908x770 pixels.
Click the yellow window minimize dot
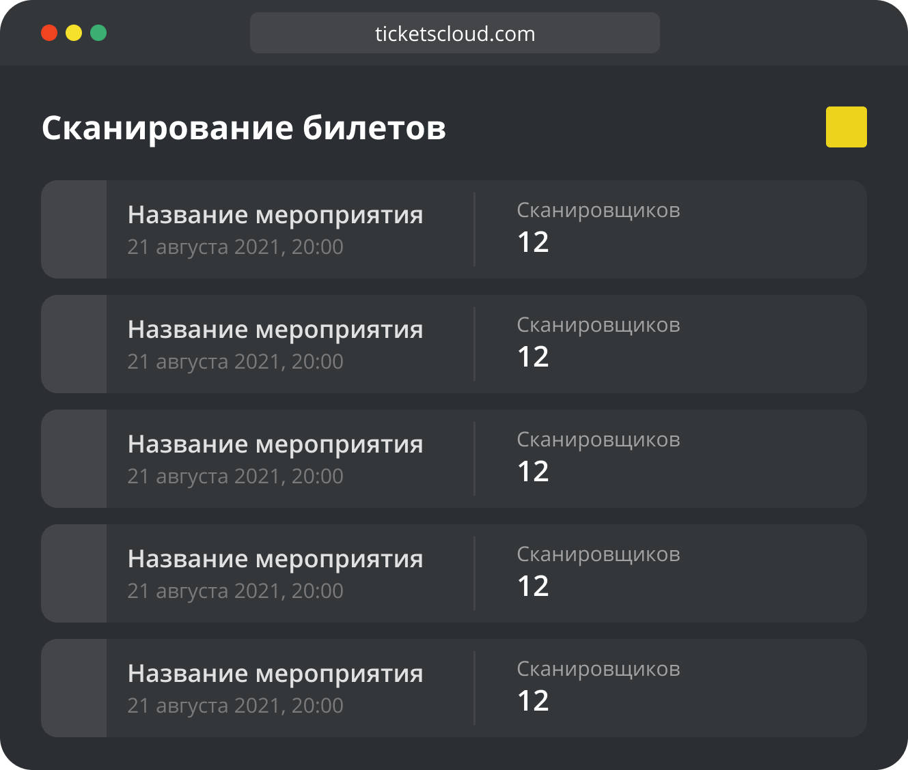coord(74,33)
